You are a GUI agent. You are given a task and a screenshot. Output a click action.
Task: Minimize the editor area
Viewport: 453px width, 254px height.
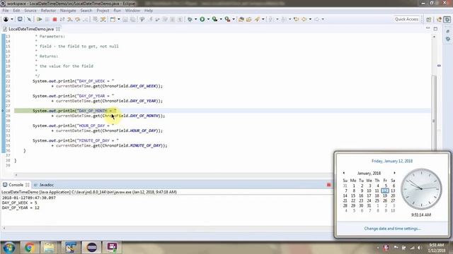(x=428, y=28)
